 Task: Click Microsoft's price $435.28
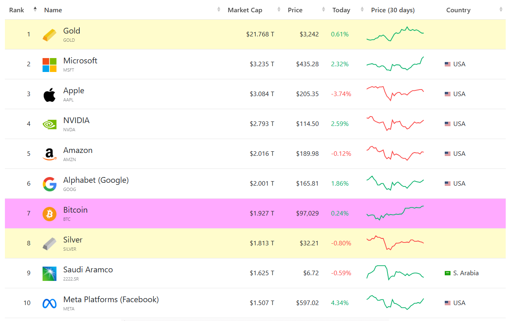tap(307, 64)
